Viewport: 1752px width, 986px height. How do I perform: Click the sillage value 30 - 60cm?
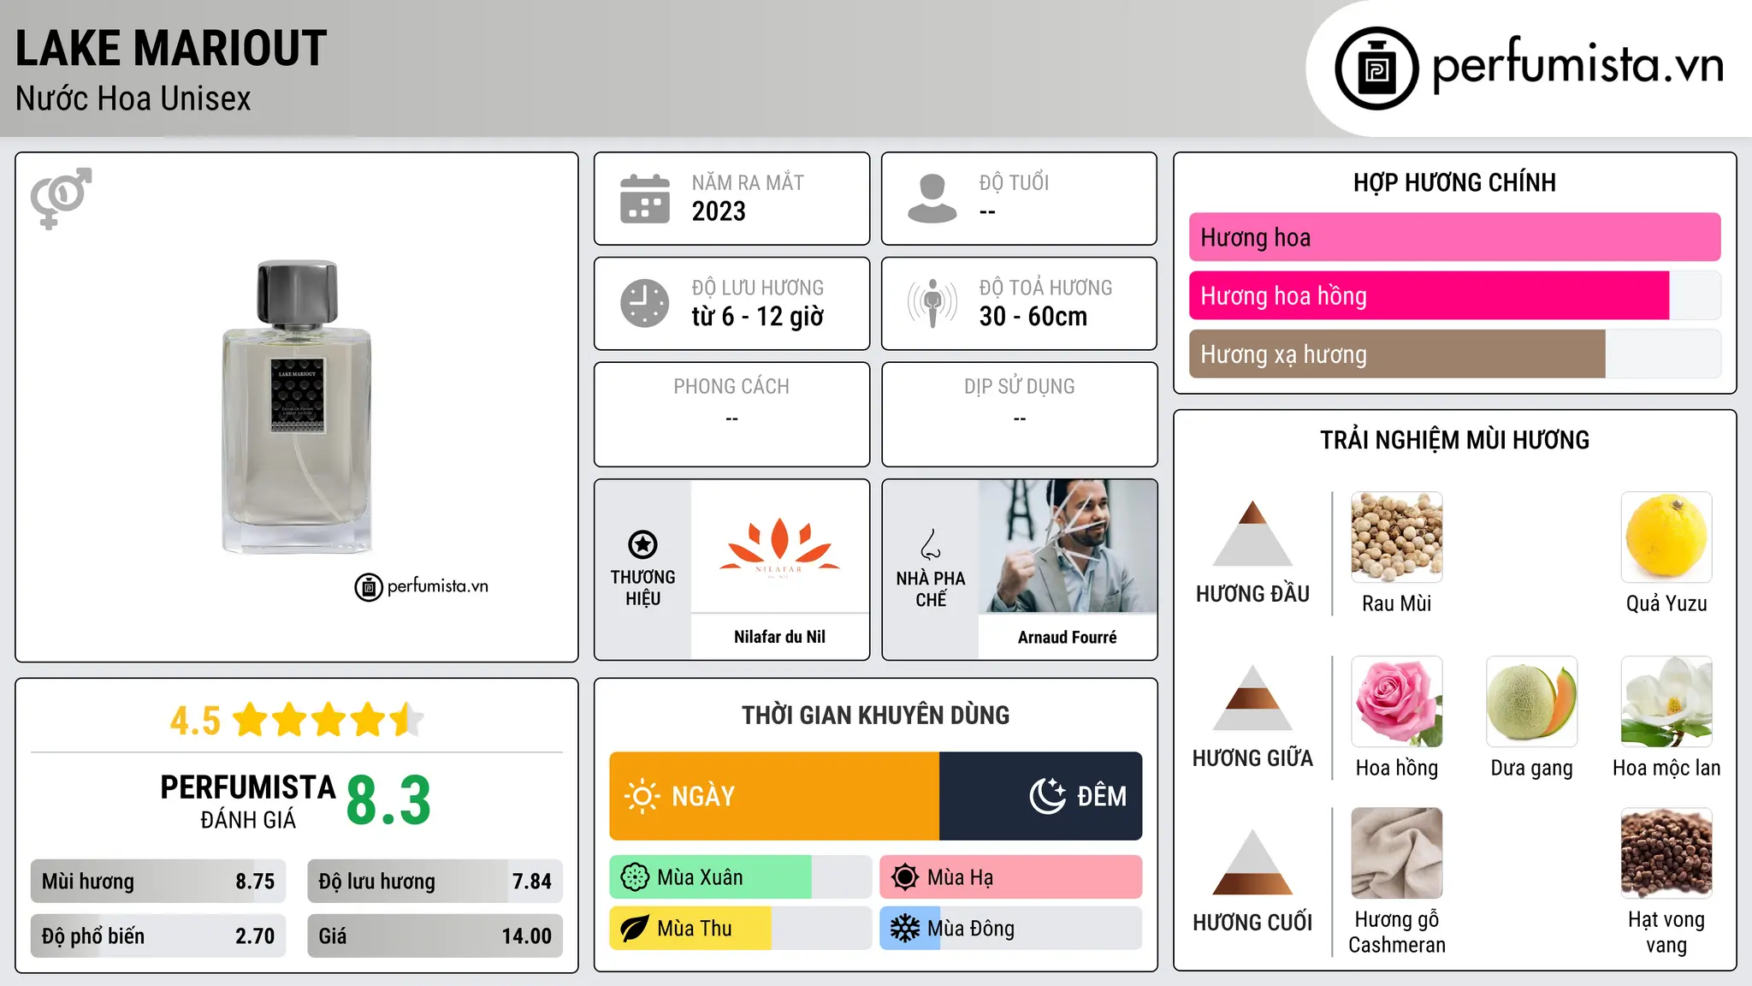pyautogui.click(x=1033, y=317)
